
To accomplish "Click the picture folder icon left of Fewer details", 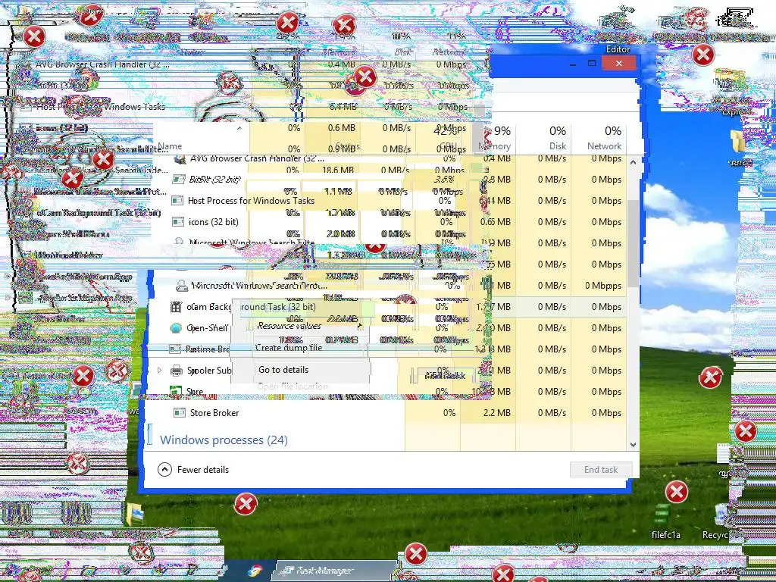I will (x=135, y=515).
